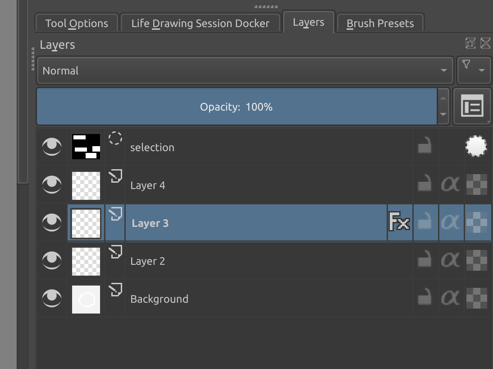Float the Layers docker
Image resolution: width=493 pixels, height=369 pixels.
(470, 43)
